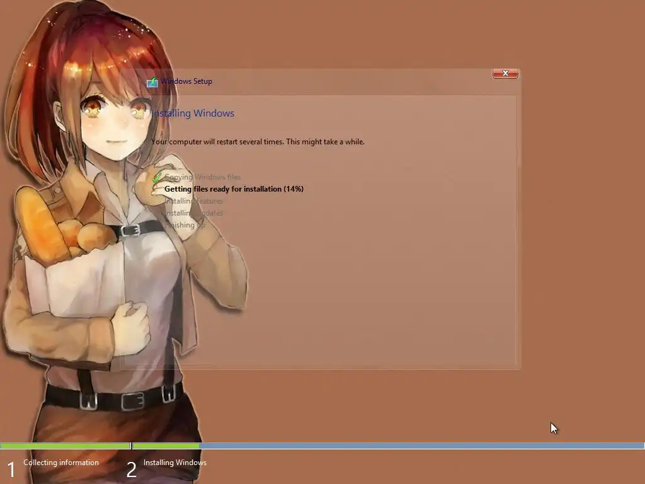Click the stage number 2 at bottom
Viewport: 645px width, 484px height.
pyautogui.click(x=131, y=470)
